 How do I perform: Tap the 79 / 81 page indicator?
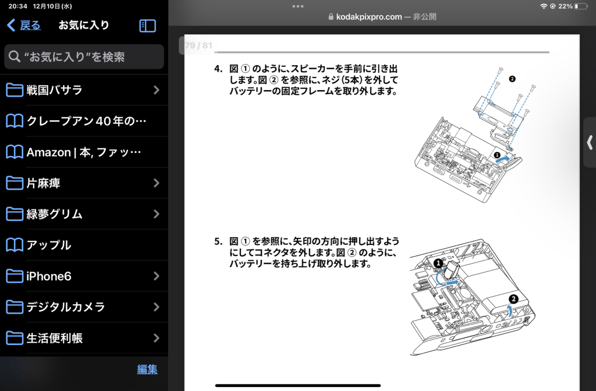pos(198,45)
